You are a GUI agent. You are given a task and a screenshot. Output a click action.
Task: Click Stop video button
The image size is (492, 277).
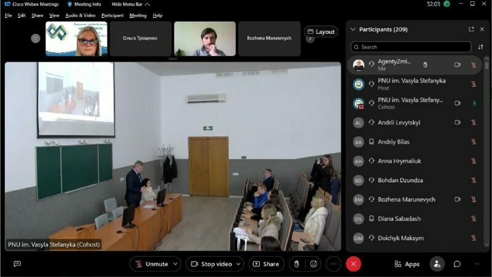click(x=211, y=264)
